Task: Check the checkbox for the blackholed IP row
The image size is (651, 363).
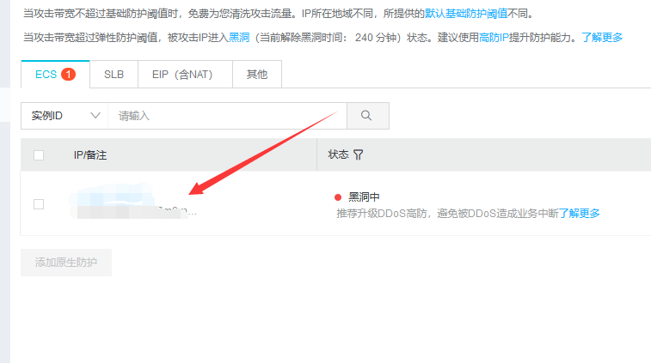Action: [38, 203]
